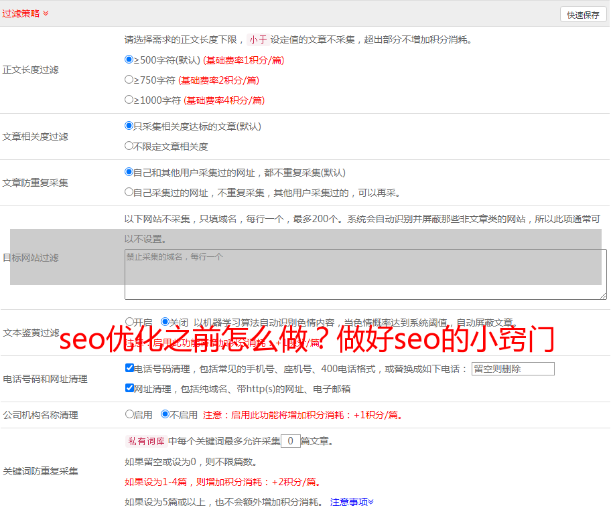
Task: Click the (基础费率1积分/篇) red text
Action: pyautogui.click(x=244, y=60)
